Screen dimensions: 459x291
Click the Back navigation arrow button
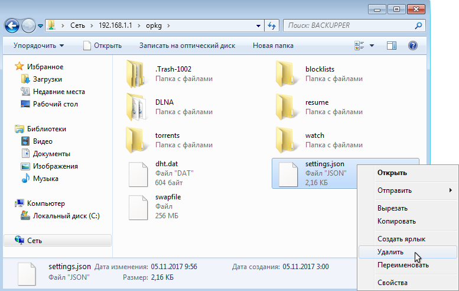pos(12,26)
